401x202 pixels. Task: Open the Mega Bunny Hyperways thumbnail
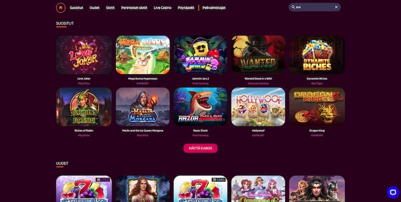143,55
